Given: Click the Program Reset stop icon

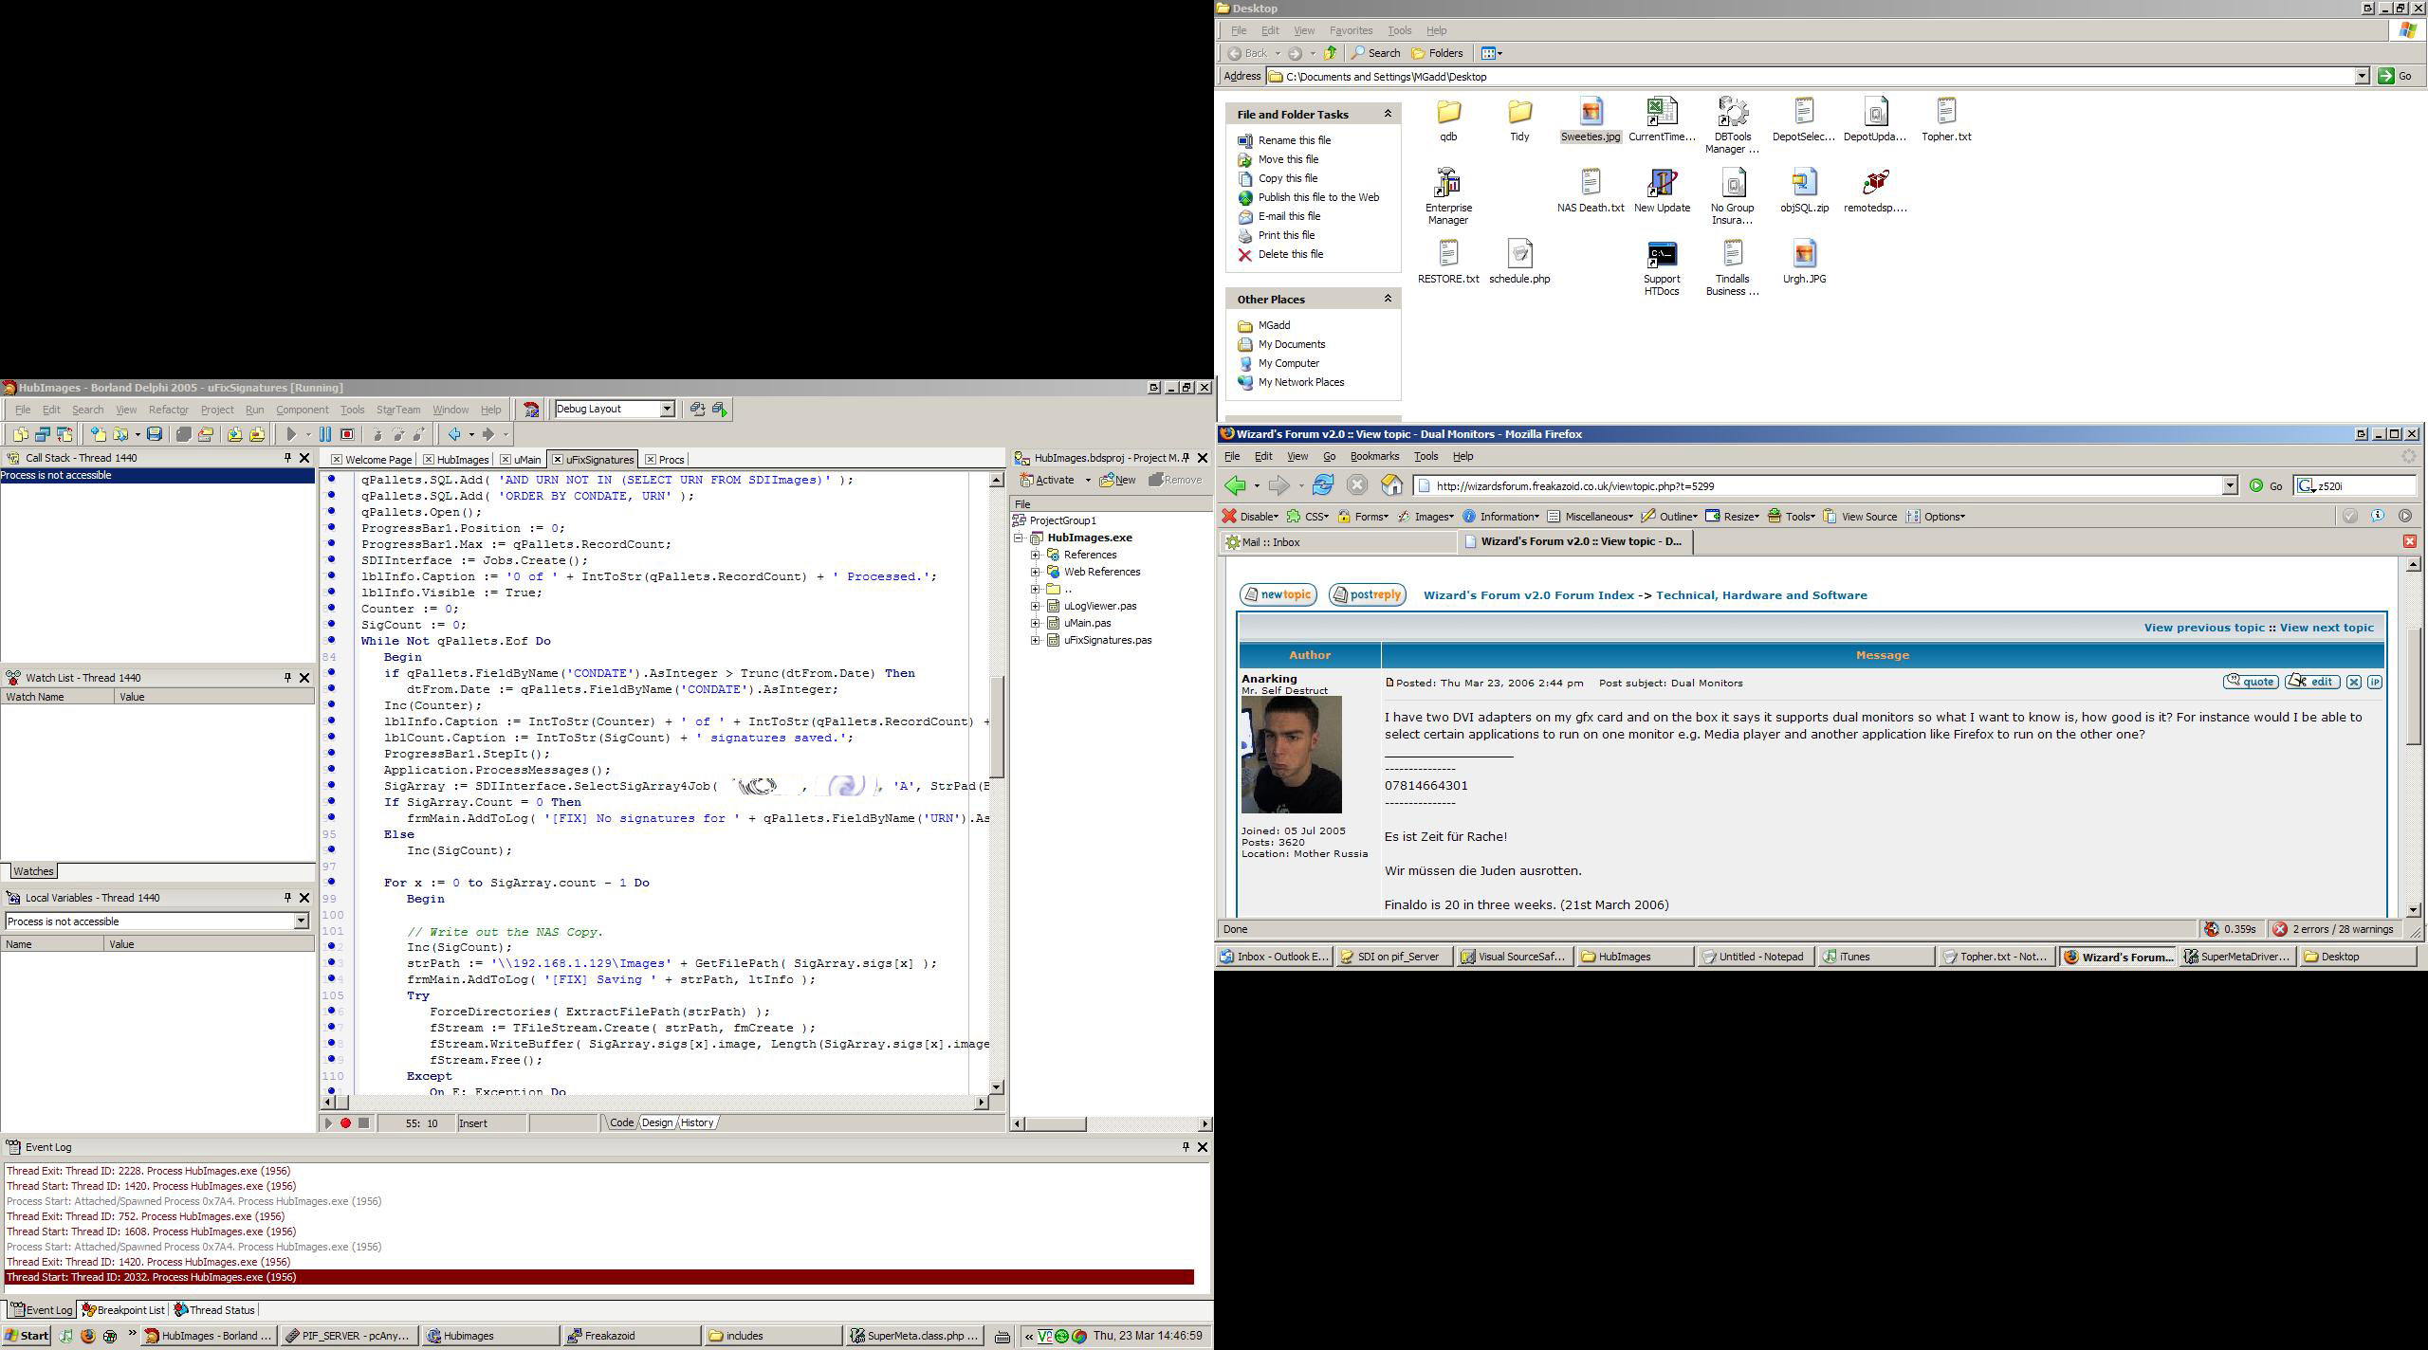Looking at the screenshot, I should [x=347, y=434].
